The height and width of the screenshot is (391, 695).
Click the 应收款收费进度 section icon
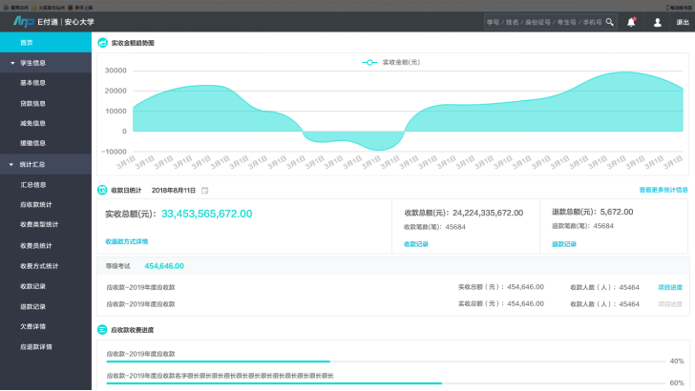(102, 329)
